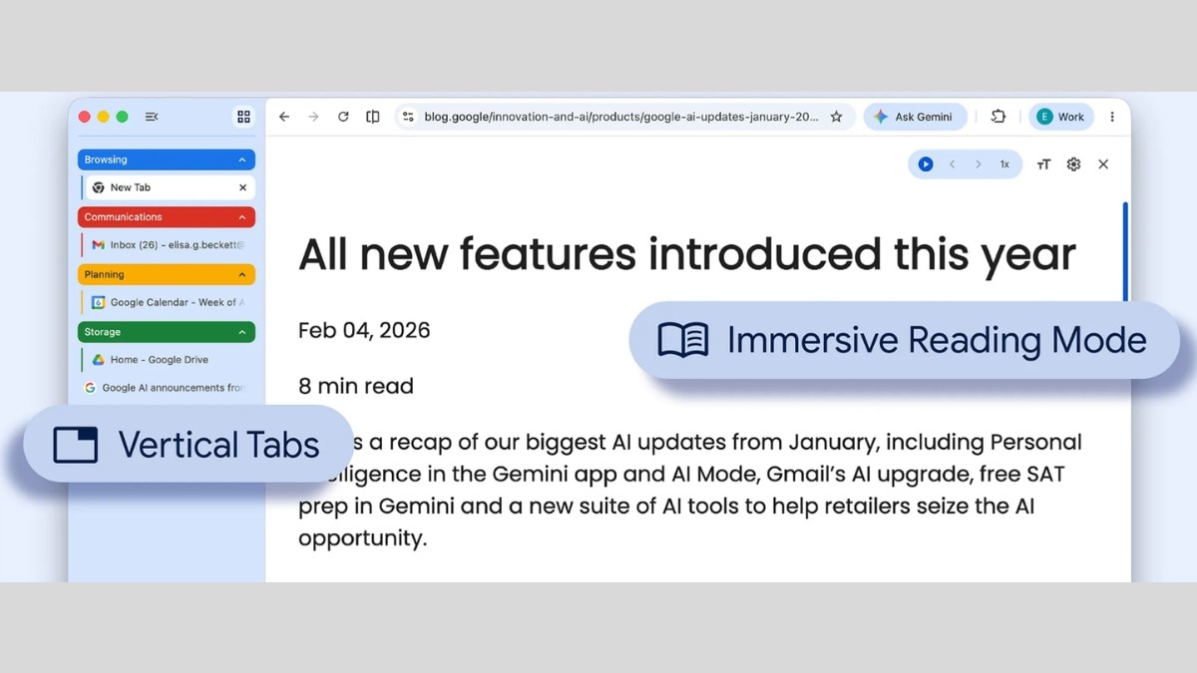Collapse the vertical tabs panel

(152, 117)
